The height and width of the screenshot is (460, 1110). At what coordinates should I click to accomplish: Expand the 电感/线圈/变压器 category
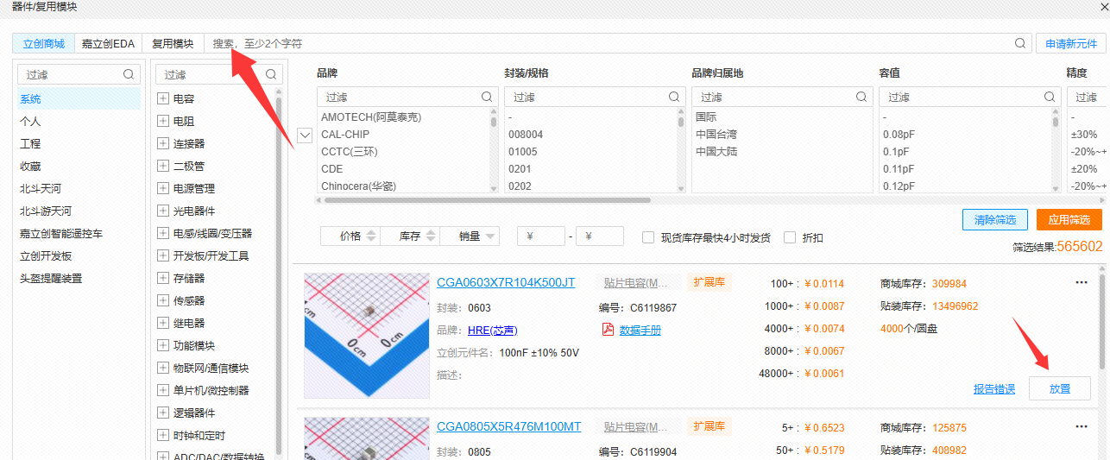[x=162, y=233]
